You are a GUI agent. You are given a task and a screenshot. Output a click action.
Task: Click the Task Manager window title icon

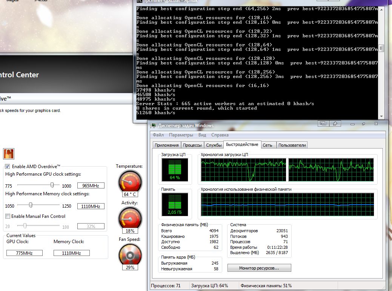click(x=153, y=126)
